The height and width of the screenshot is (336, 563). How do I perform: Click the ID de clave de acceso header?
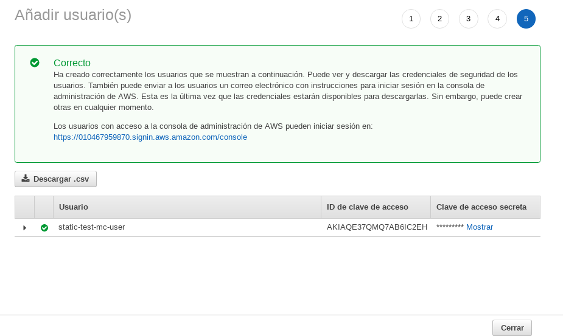(x=376, y=207)
